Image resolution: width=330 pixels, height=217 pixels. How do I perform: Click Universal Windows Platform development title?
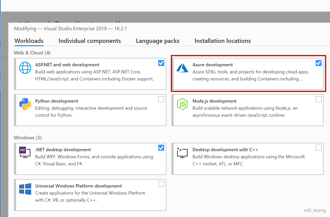[78, 186]
